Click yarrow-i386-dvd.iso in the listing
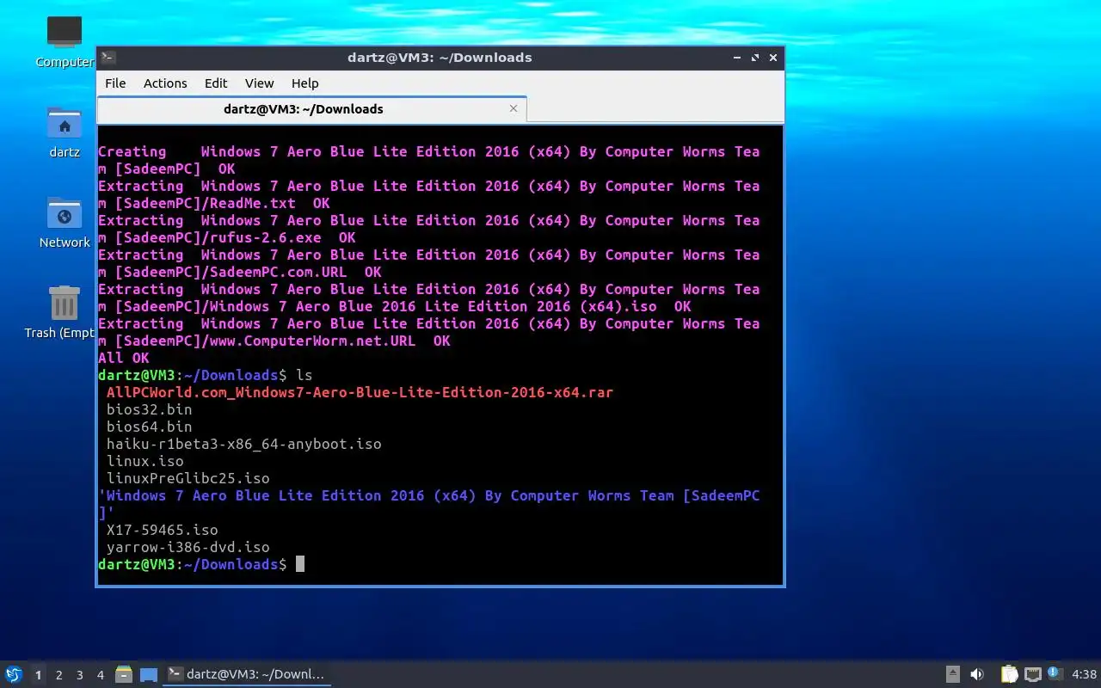This screenshot has width=1101, height=688. pos(188,547)
